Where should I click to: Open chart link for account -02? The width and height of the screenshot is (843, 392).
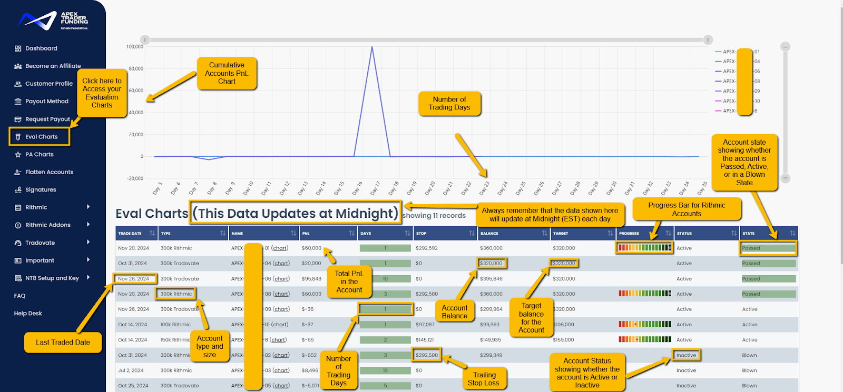281,355
